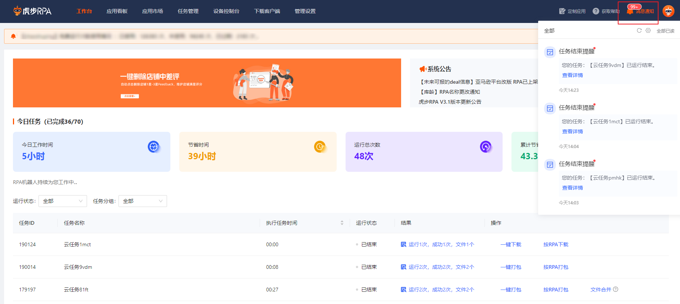Open 设备控制台 in navigation

(226, 11)
